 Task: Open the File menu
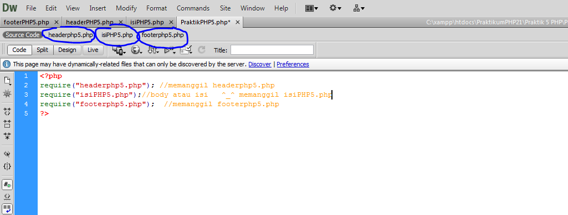[31, 8]
